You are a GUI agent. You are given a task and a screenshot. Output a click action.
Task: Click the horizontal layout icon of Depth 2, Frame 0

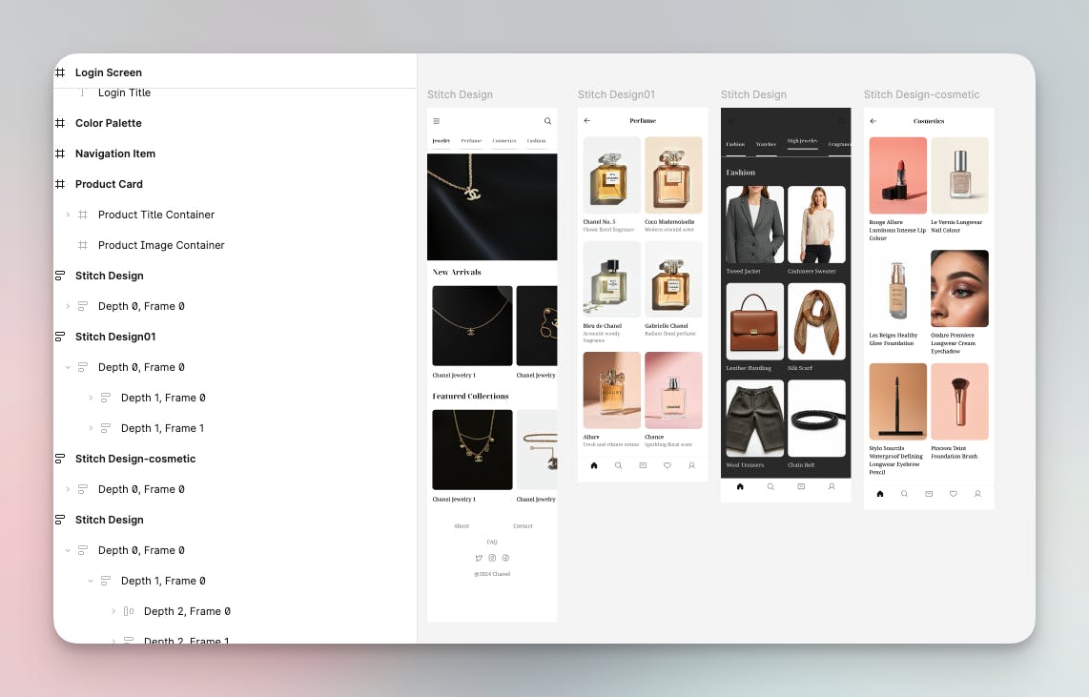tap(129, 611)
